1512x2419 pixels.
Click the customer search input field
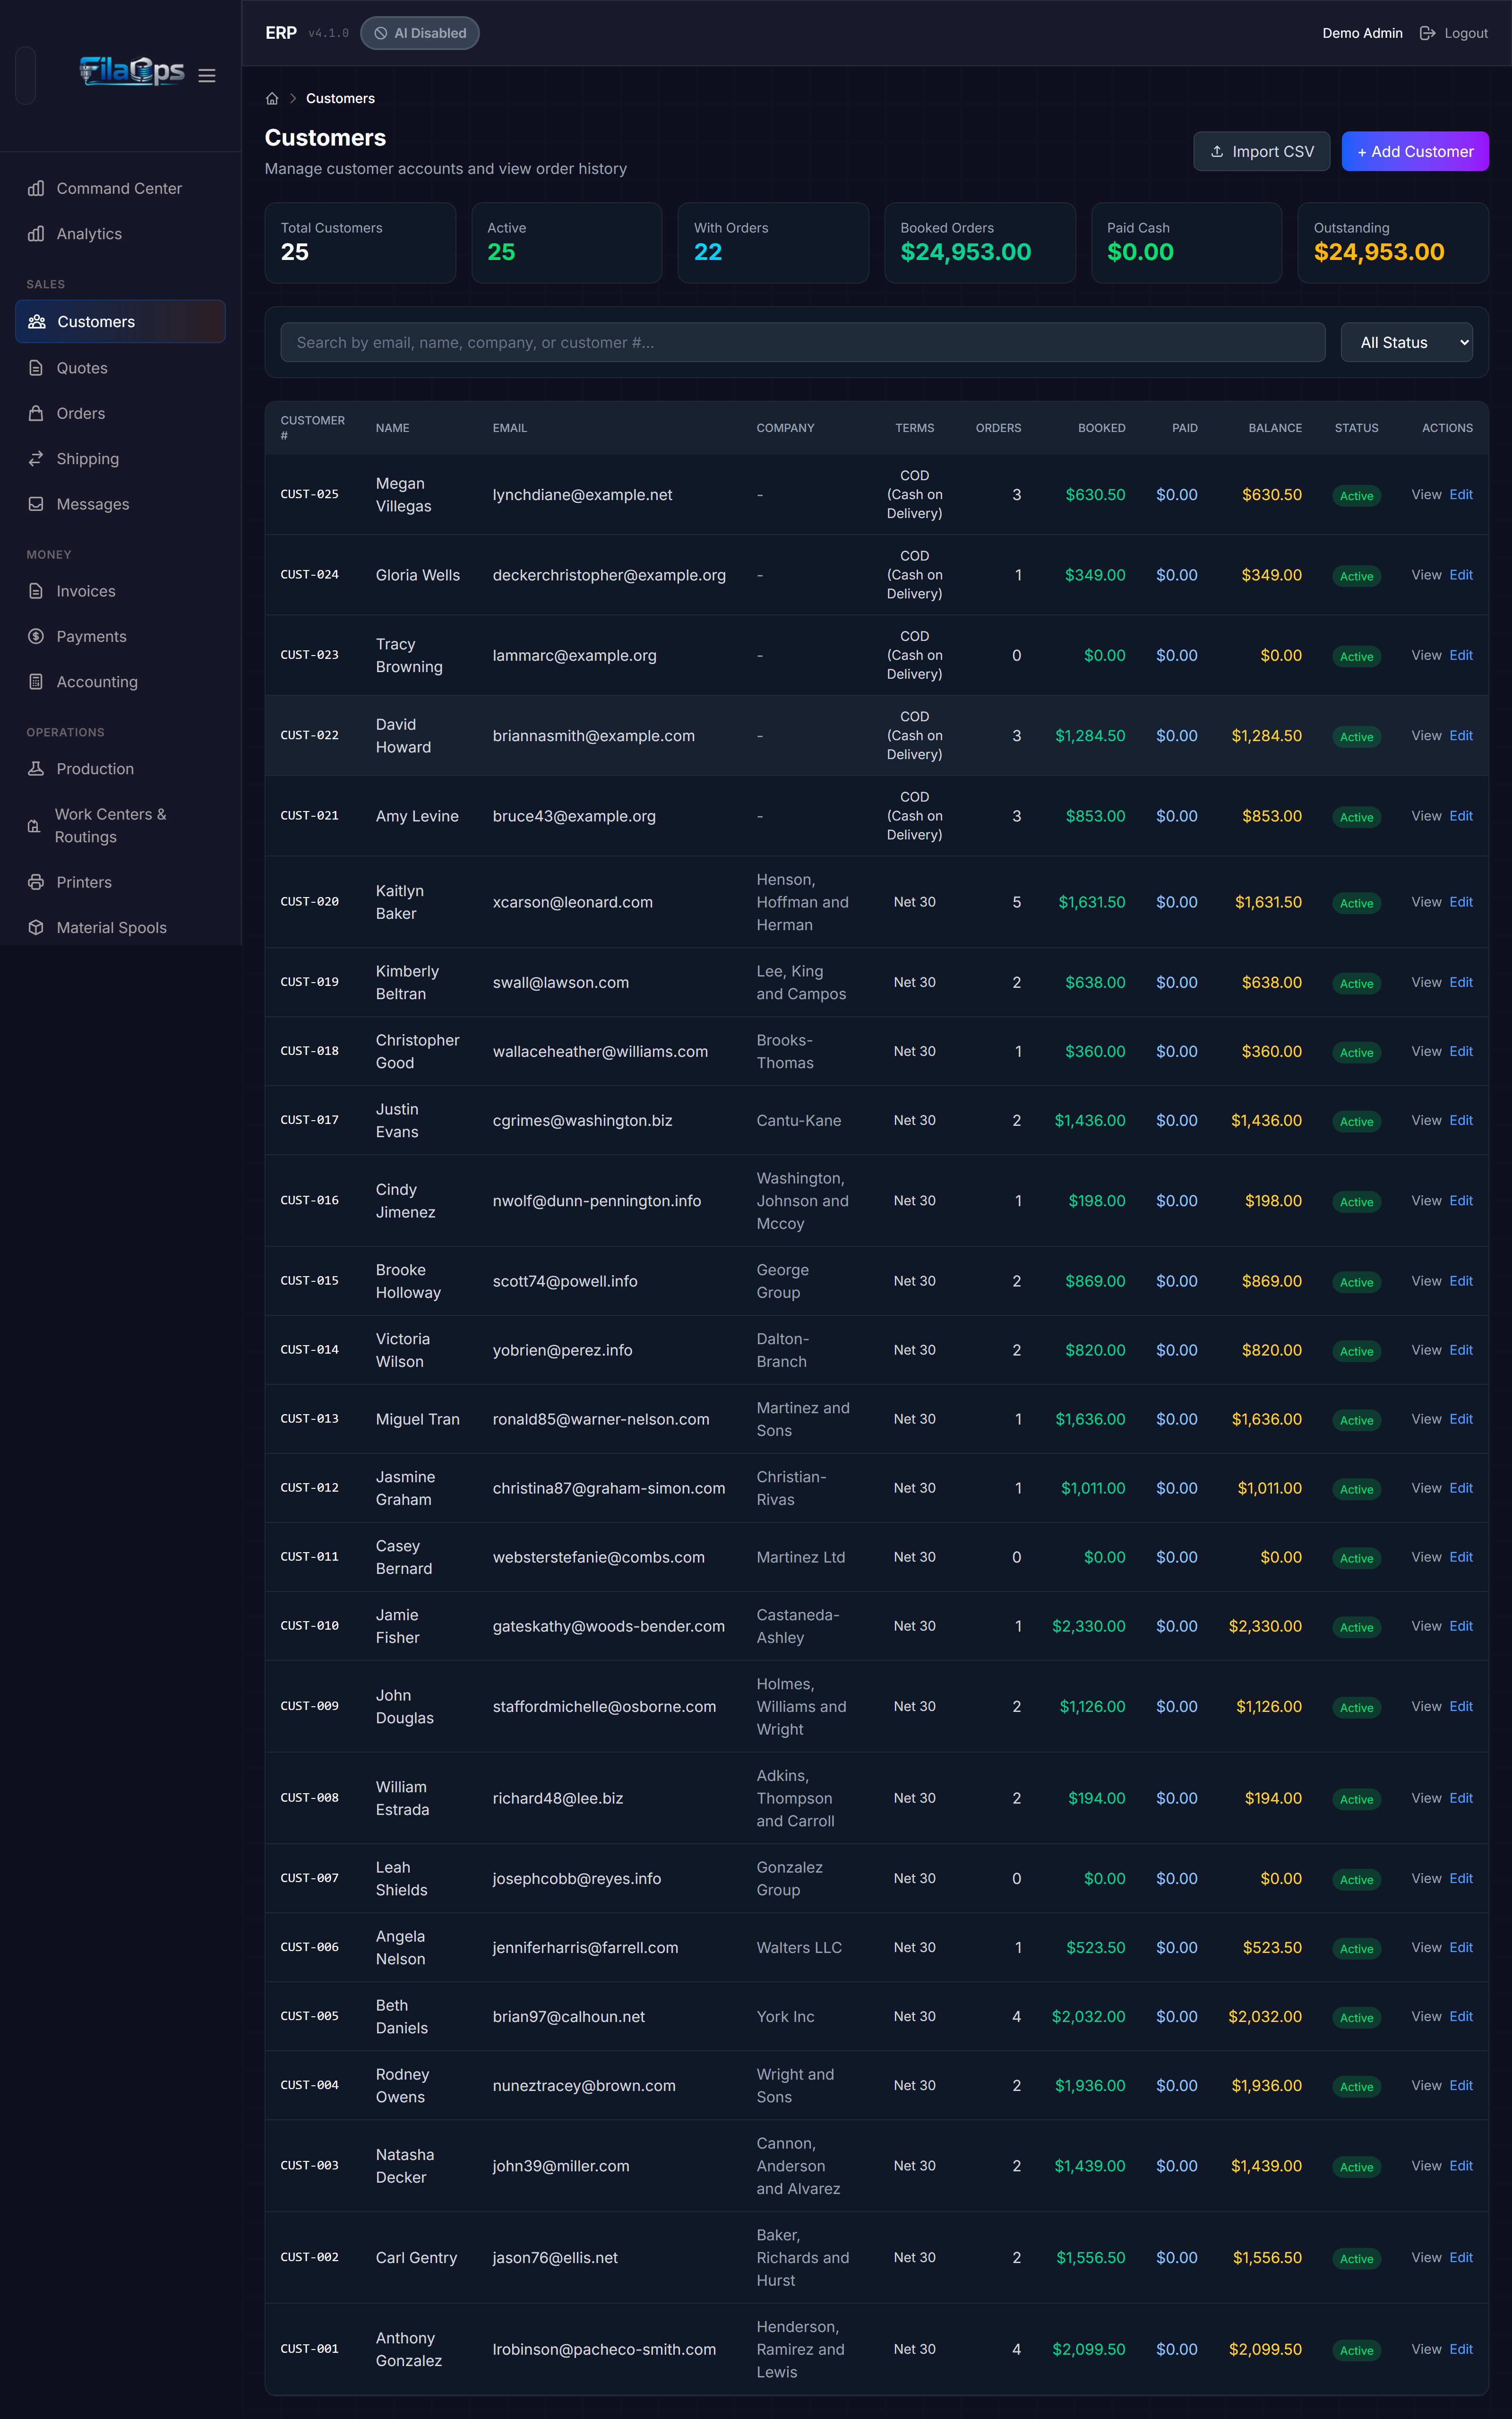click(x=802, y=343)
